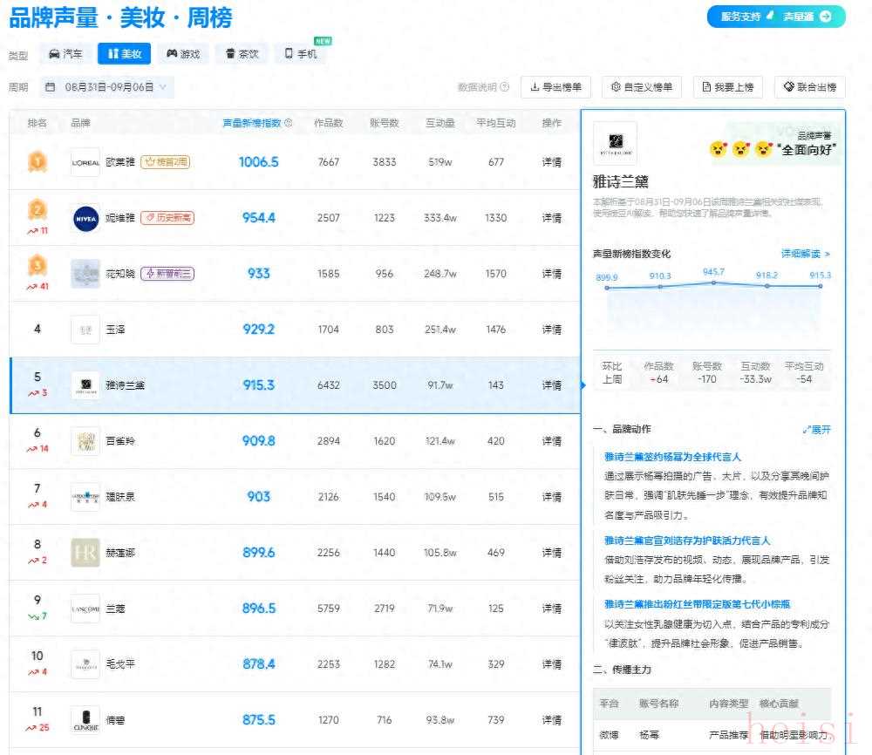This screenshot has width=872, height=755.
Task: Click the 数据说明 help icon
Action: 504,87
